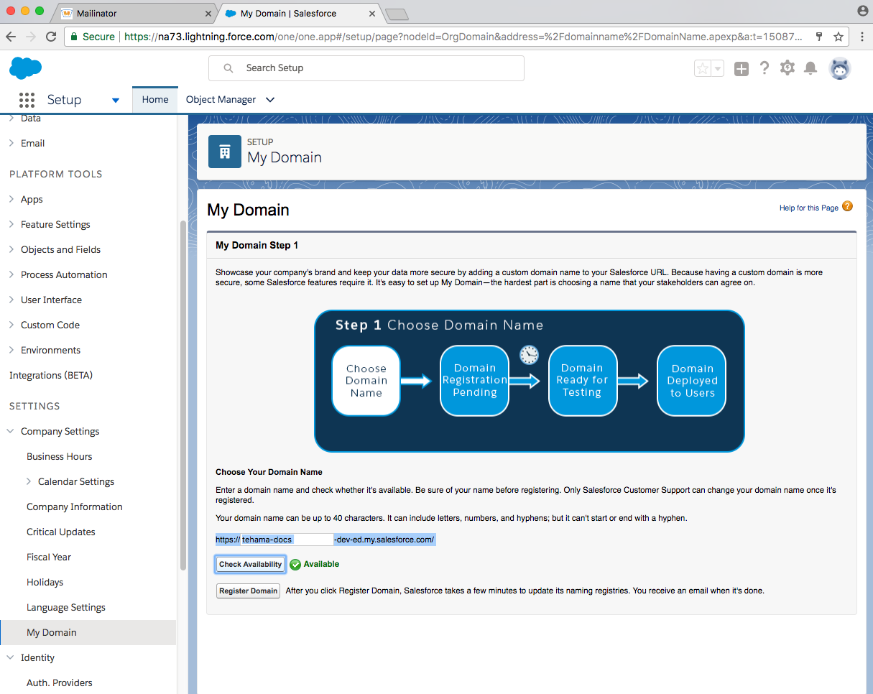Click the secure padlock icon

[73, 37]
